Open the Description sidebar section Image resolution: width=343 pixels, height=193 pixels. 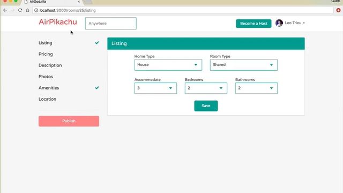tap(50, 65)
